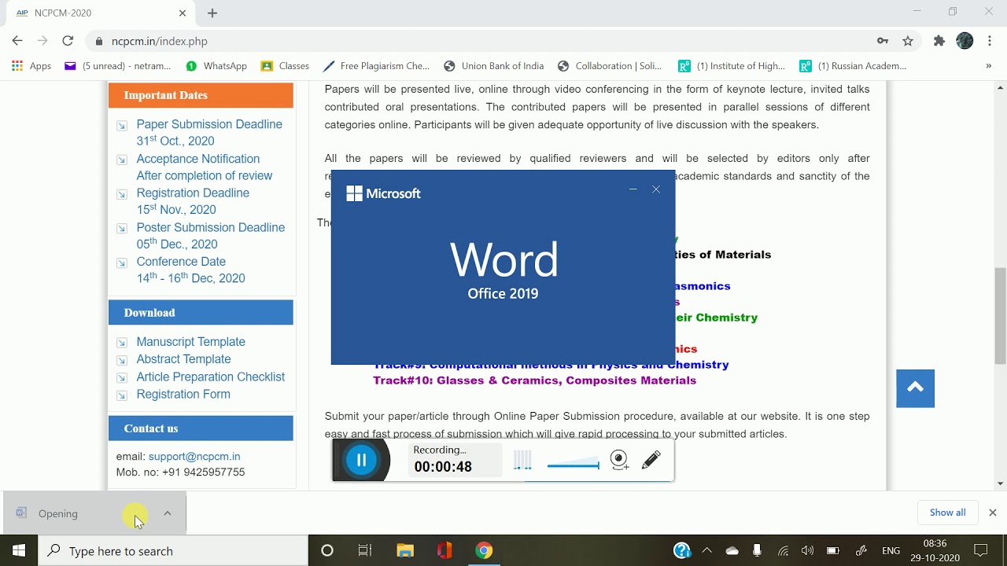The image size is (1007, 566).
Task: Show hidden system tray icons
Action: coord(706,551)
